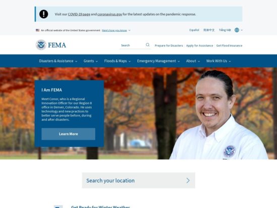
Task: Click the FEMA seal logo
Action: click(41, 45)
